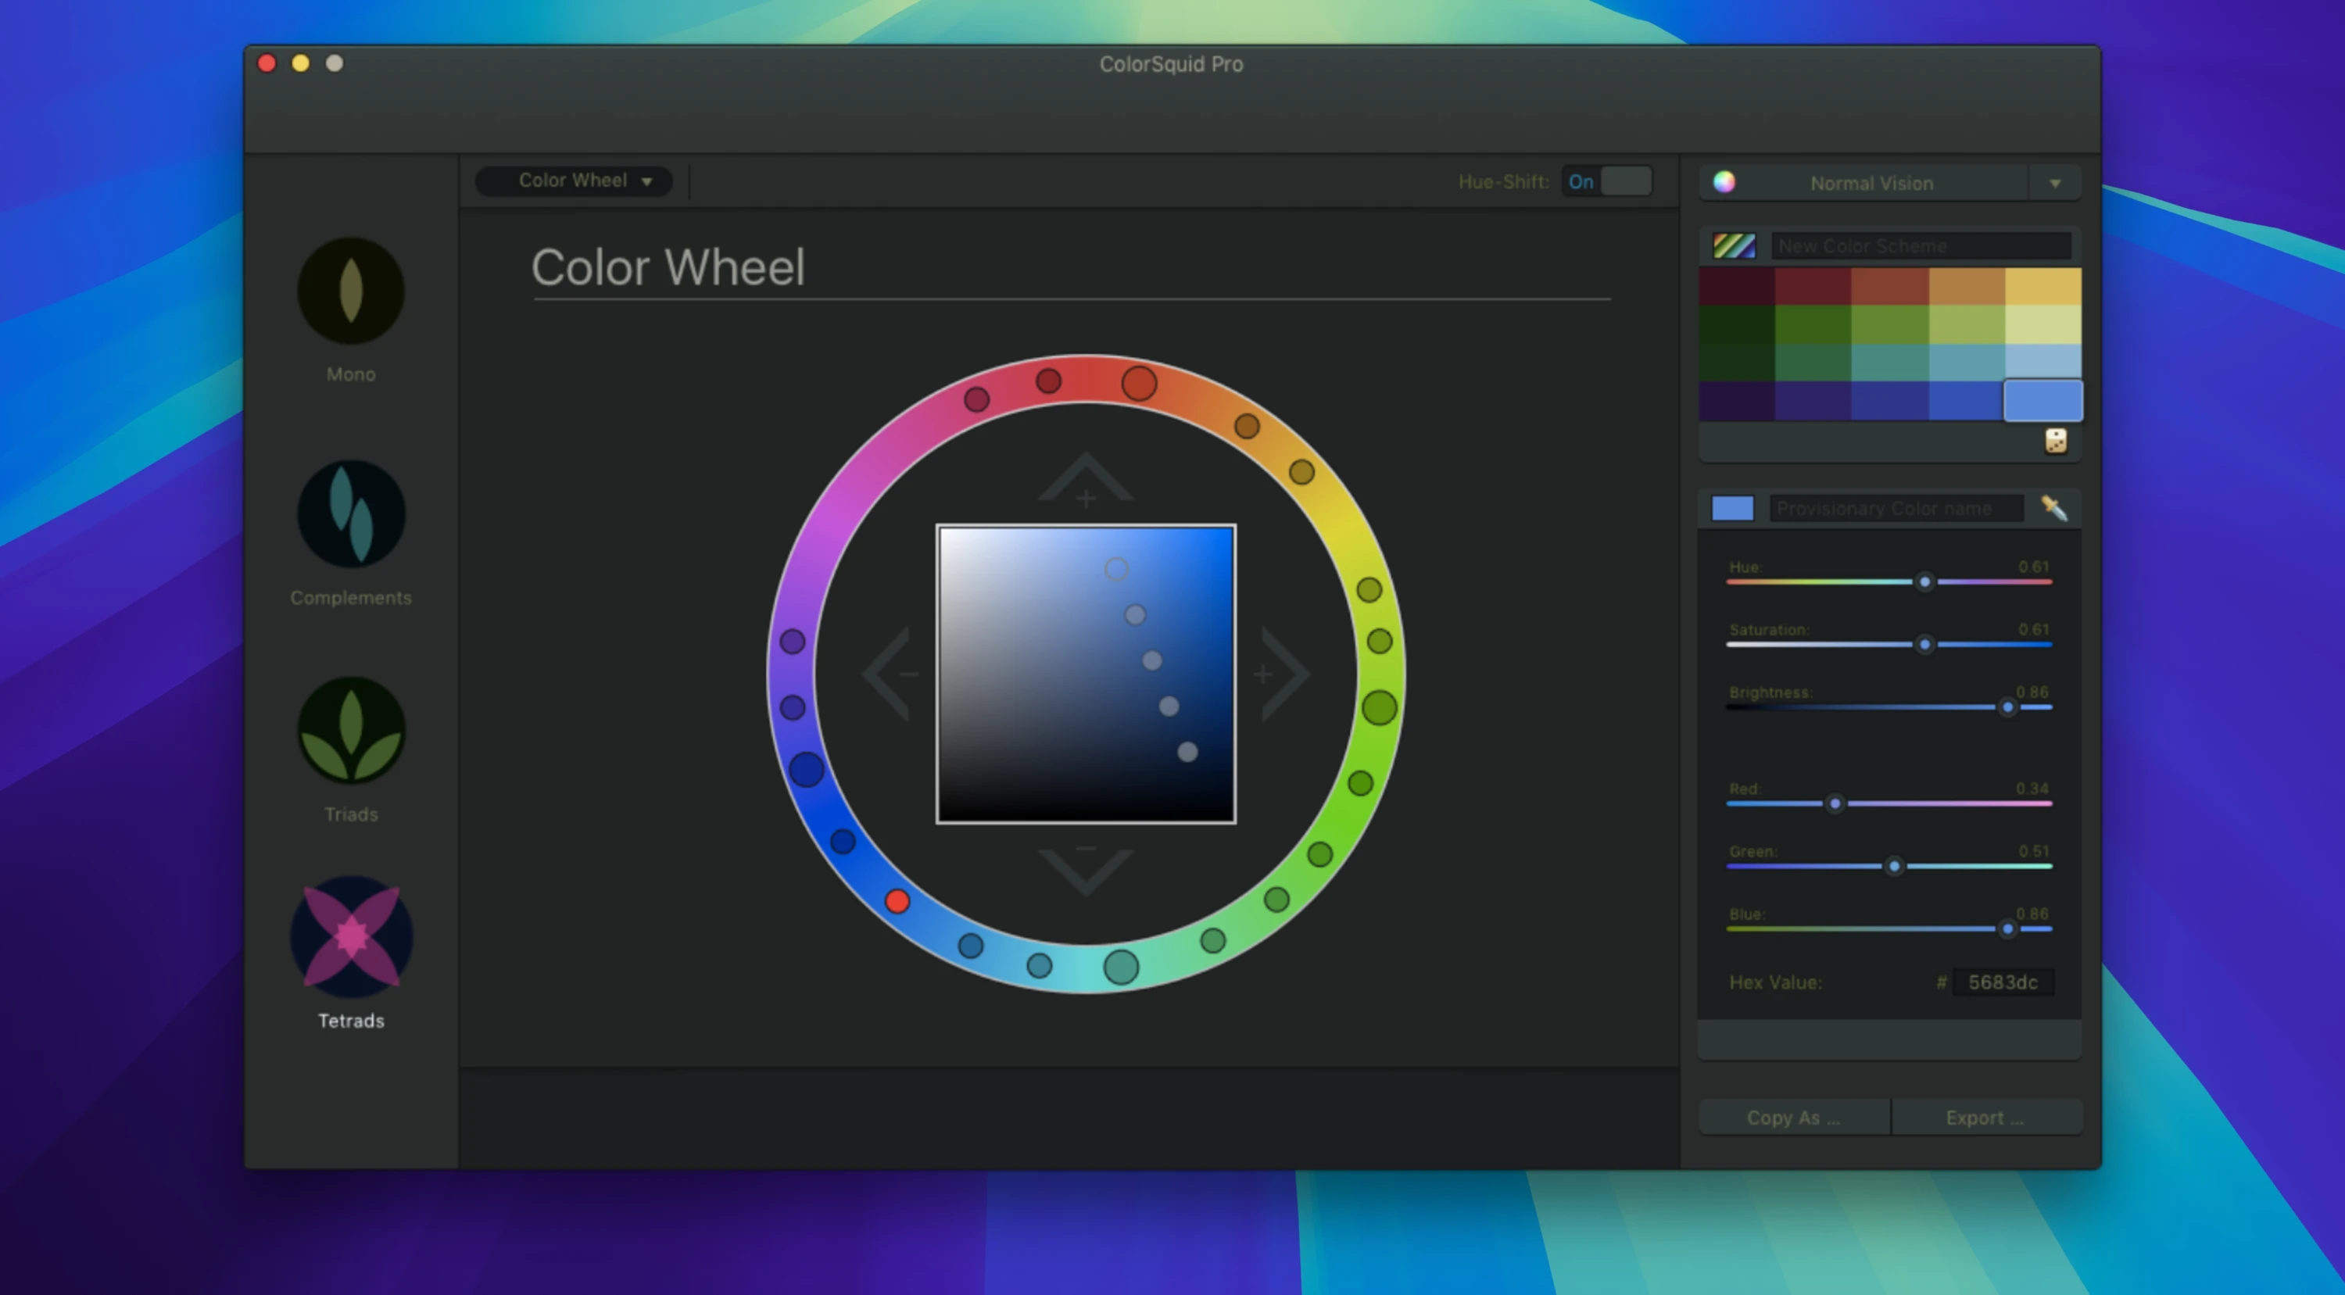
Task: Expand the Normal Vision dropdown
Action: (x=2054, y=182)
